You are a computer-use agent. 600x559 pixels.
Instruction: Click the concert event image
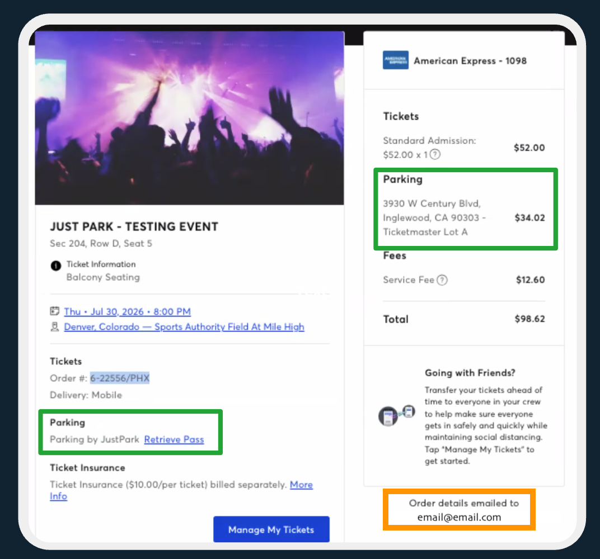pyautogui.click(x=190, y=116)
